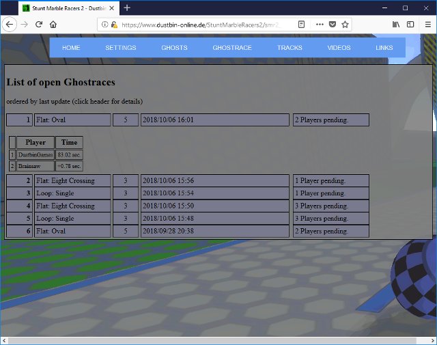437x345 pixels.
Task: Toggle the sidebar icon in toolbar
Action: click(x=410, y=25)
